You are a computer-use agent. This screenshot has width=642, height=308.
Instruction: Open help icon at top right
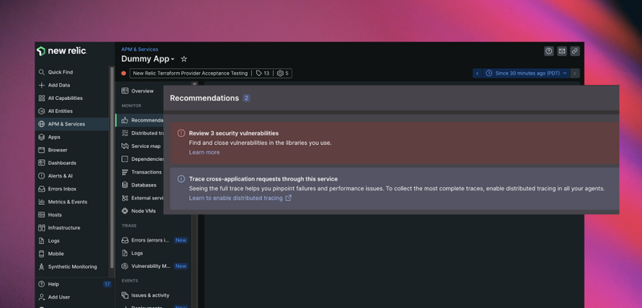[x=549, y=51]
